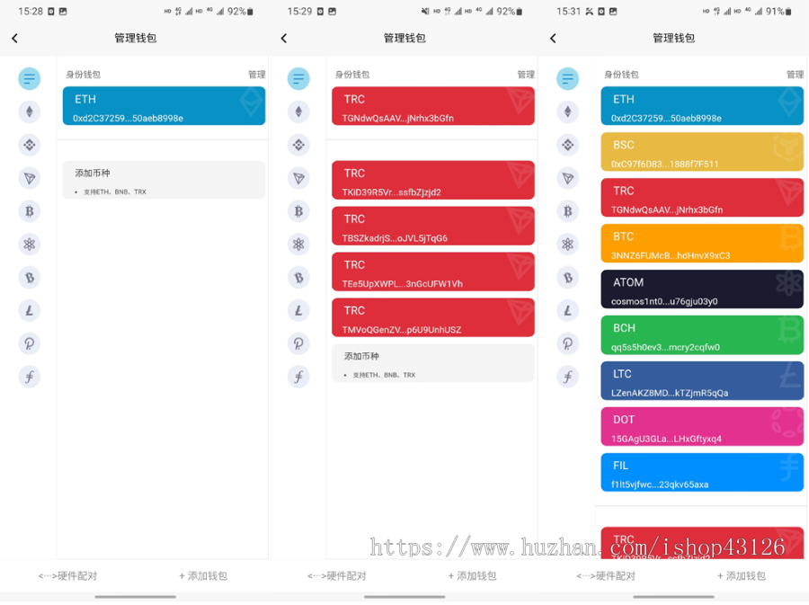Open the BCH wallet card qq5s5h0ev3

702,335
